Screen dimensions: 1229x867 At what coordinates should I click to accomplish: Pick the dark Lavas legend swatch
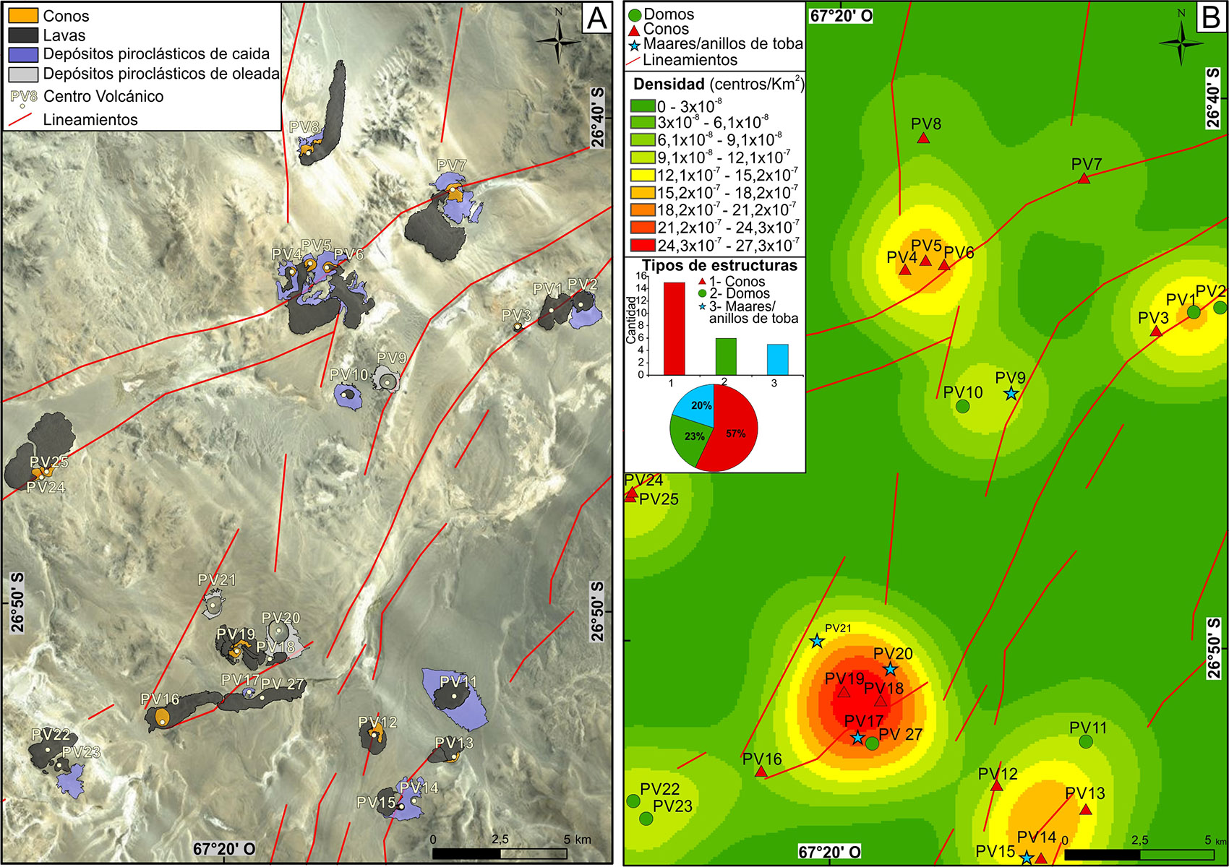click(x=22, y=35)
